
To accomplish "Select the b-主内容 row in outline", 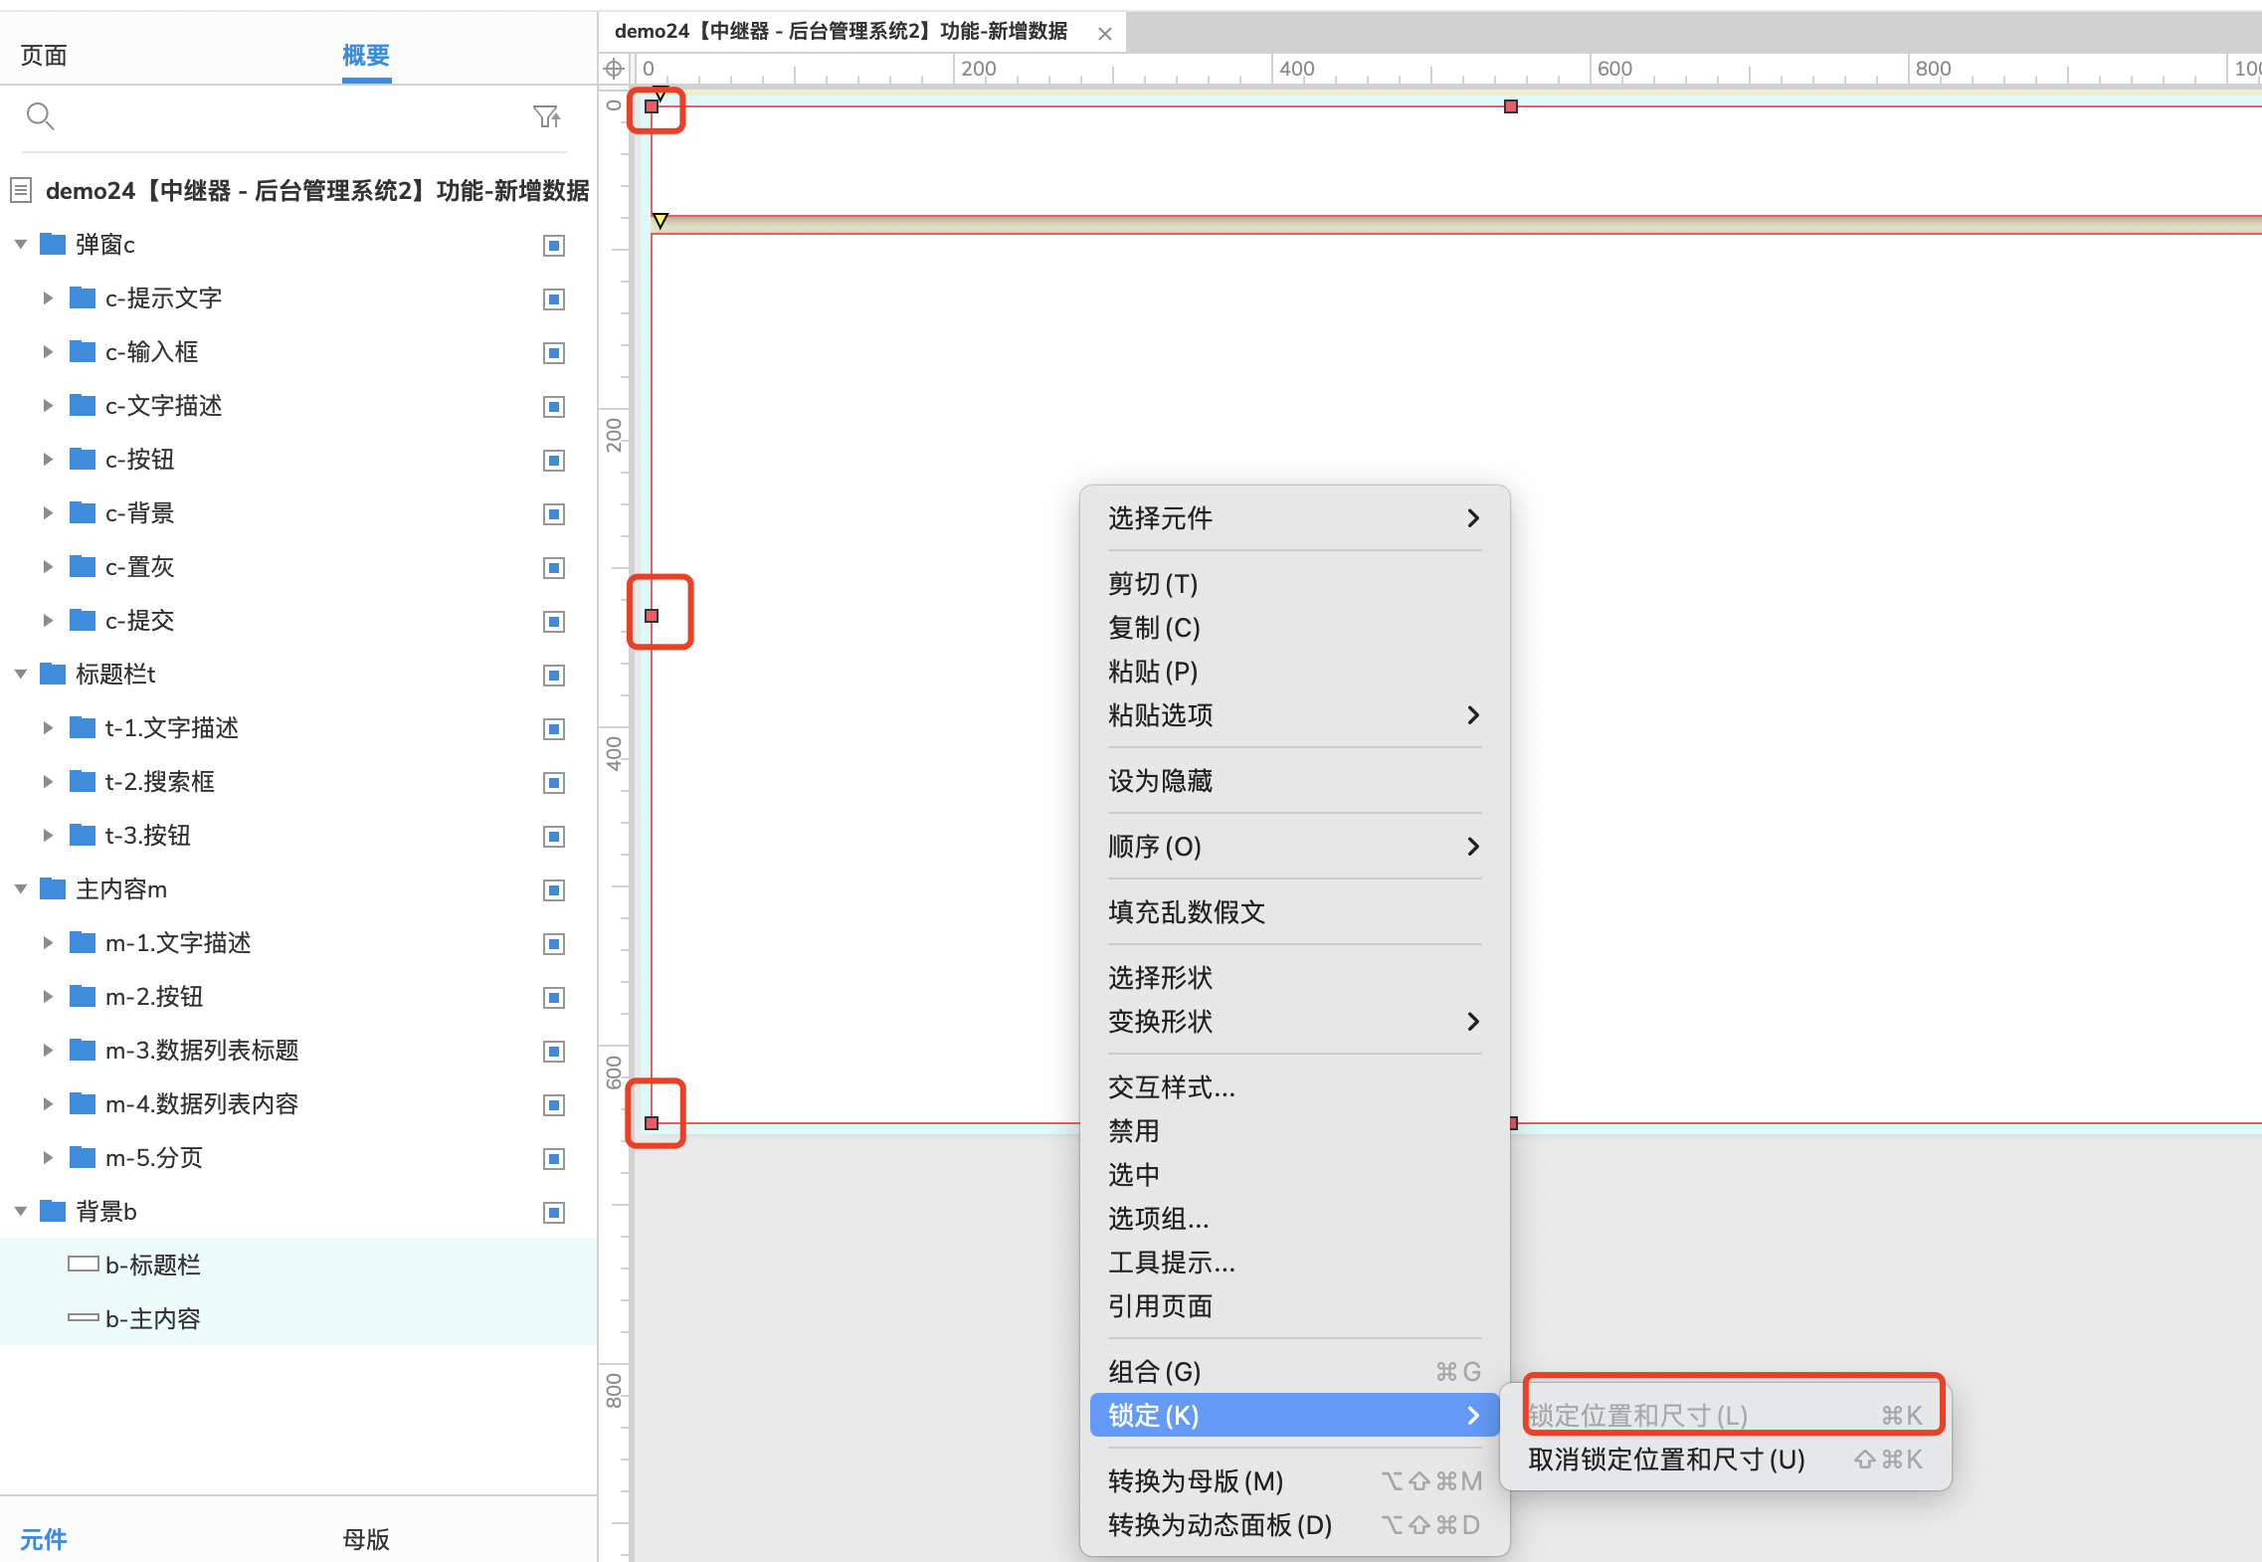I will tap(298, 1318).
